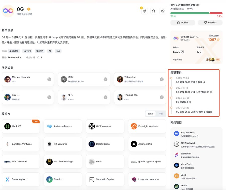Click the Lead badge on Hack VC

point(36,121)
